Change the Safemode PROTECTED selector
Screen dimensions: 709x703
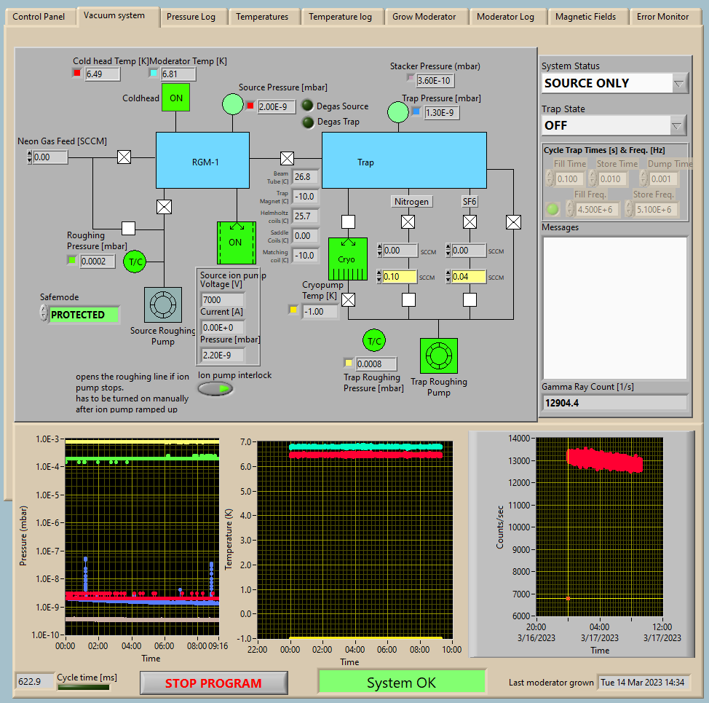click(84, 315)
